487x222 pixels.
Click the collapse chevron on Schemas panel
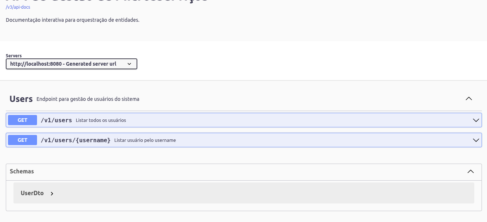pyautogui.click(x=471, y=171)
